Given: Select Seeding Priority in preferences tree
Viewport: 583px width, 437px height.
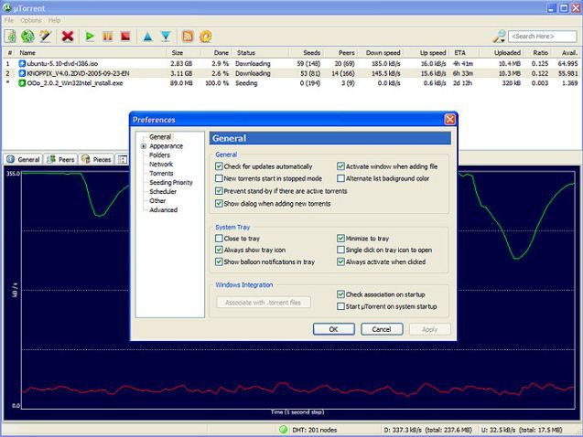Looking at the screenshot, I should tap(171, 182).
